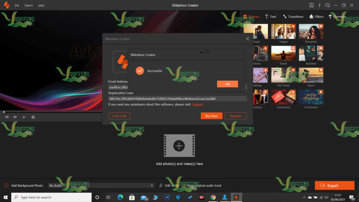Select the Christmas2 theme thumbnail
This screenshot has height=202, width=359.
tap(283, 97)
